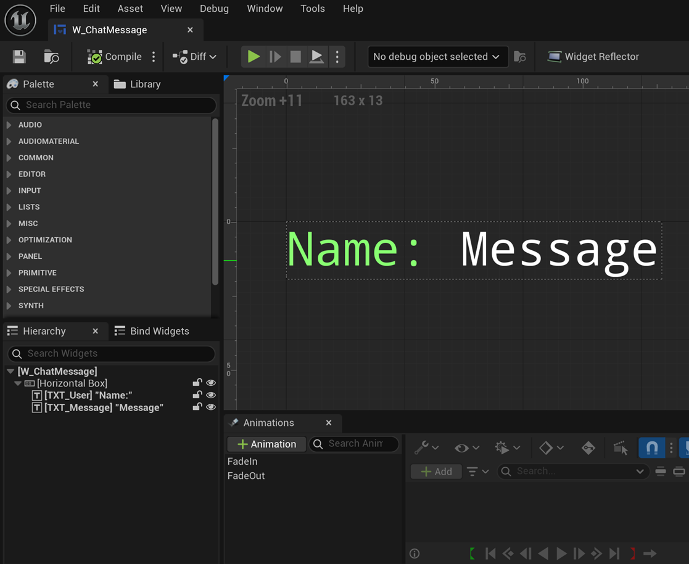This screenshot has width=689, height=564.
Task: Hide the TXT_User text widget
Action: pyautogui.click(x=211, y=395)
